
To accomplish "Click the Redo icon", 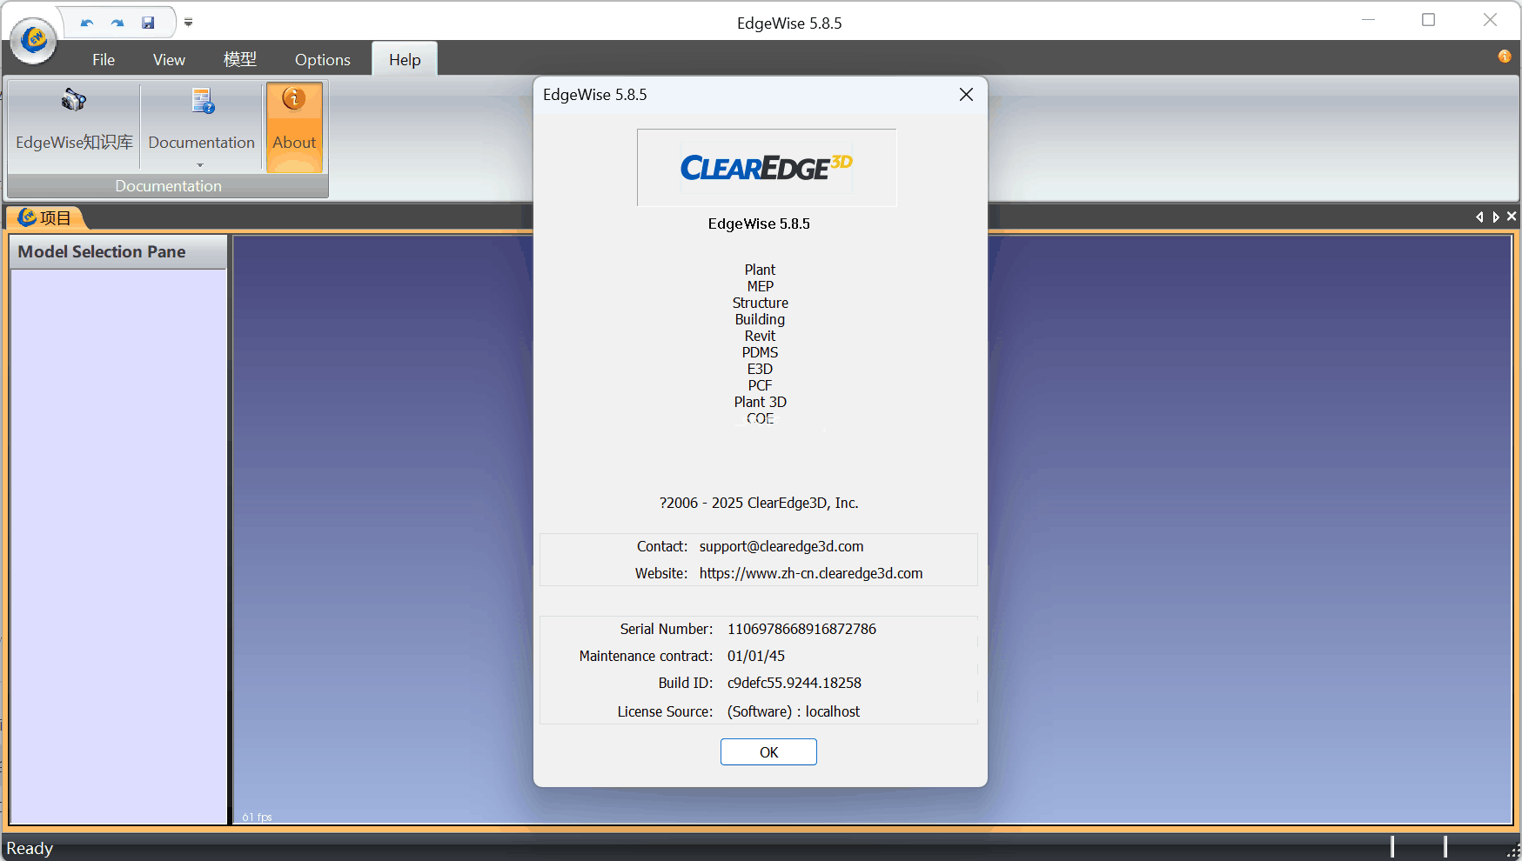I will [x=116, y=22].
